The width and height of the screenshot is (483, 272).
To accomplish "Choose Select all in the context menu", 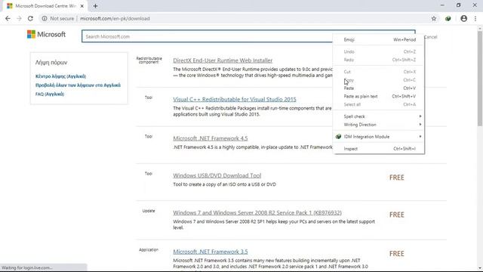I will tap(379, 104).
